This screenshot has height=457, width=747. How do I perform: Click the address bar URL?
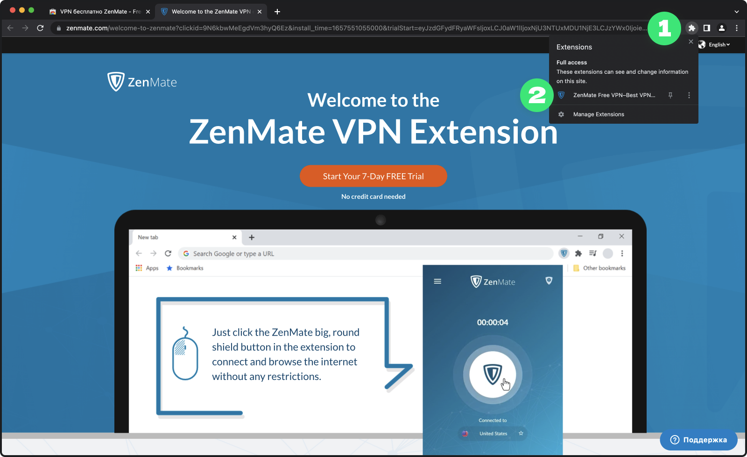pos(356,28)
